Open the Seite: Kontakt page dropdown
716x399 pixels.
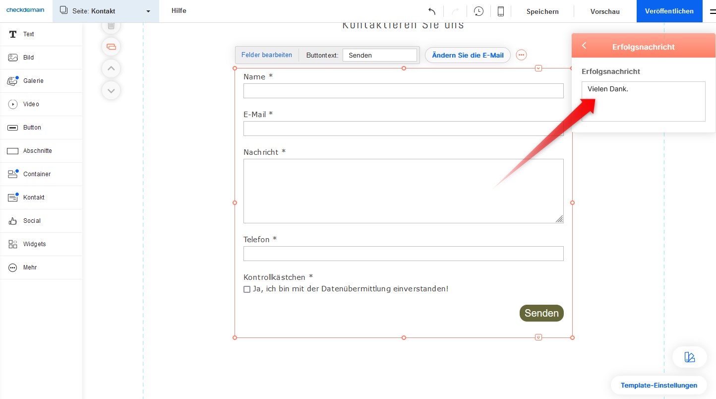(106, 11)
